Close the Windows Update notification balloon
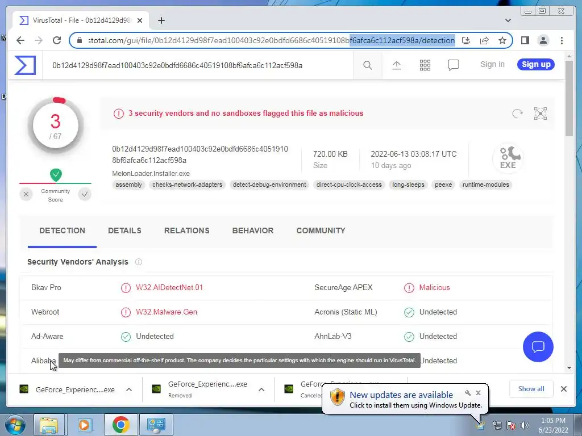Image resolution: width=582 pixels, height=436 pixels. point(478,393)
